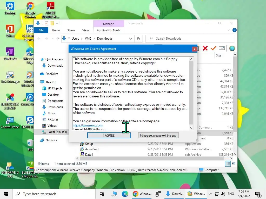Select Network in navigation pane
The width and height of the screenshot is (266, 199).
(51, 140)
